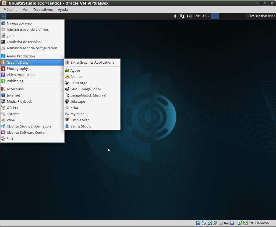Choose Extra Graphics Applications
The image size is (276, 227).
[x=92, y=62]
